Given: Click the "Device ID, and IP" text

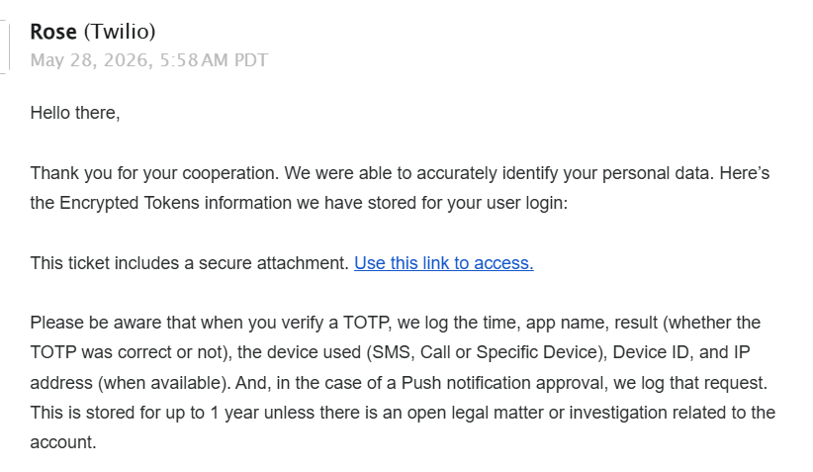Looking at the screenshot, I should (x=681, y=352).
